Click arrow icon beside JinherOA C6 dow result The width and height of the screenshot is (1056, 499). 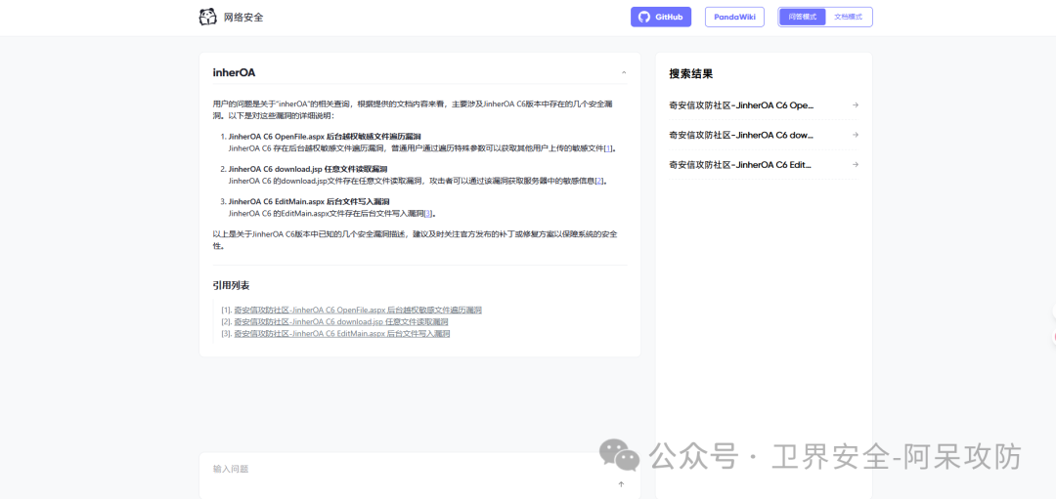[x=855, y=135]
